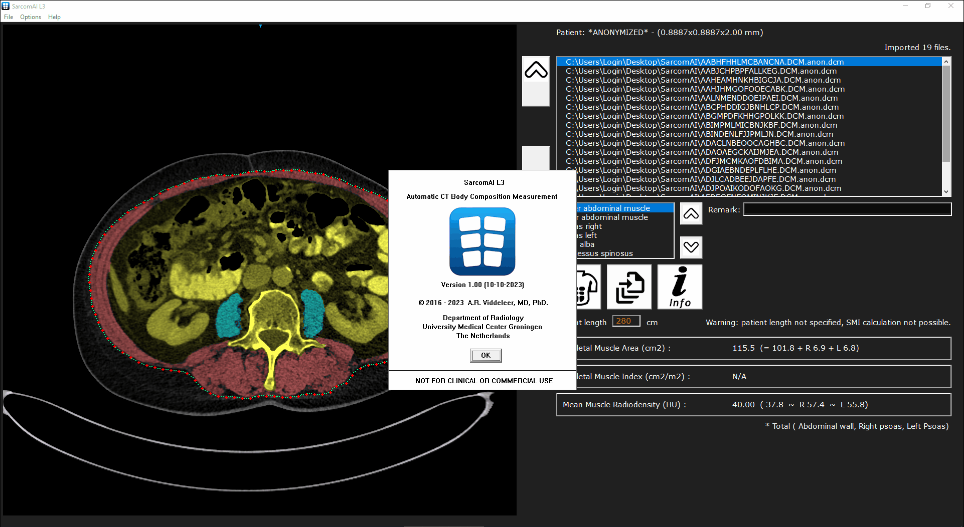This screenshot has width=964, height=527.
Task: Click the body torso icon button
Action: coord(588,287)
